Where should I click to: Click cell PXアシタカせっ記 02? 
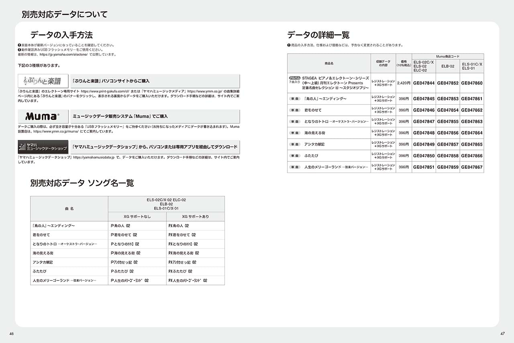point(196,262)
